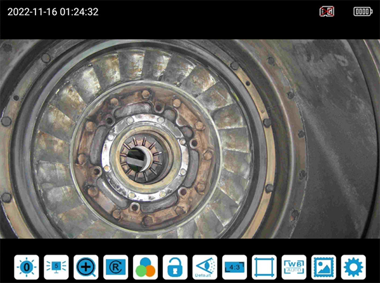Switch the 4:3 aspect ratio option
Image resolution: width=380 pixels, height=283 pixels.
[x=234, y=267]
